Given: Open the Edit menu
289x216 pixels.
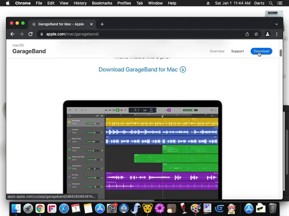Looking at the screenshot, I should click(x=51, y=3).
